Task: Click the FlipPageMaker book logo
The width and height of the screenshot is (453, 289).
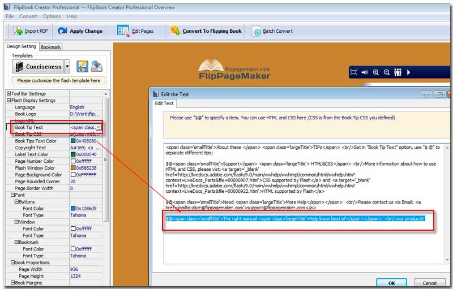Action: tap(234, 70)
